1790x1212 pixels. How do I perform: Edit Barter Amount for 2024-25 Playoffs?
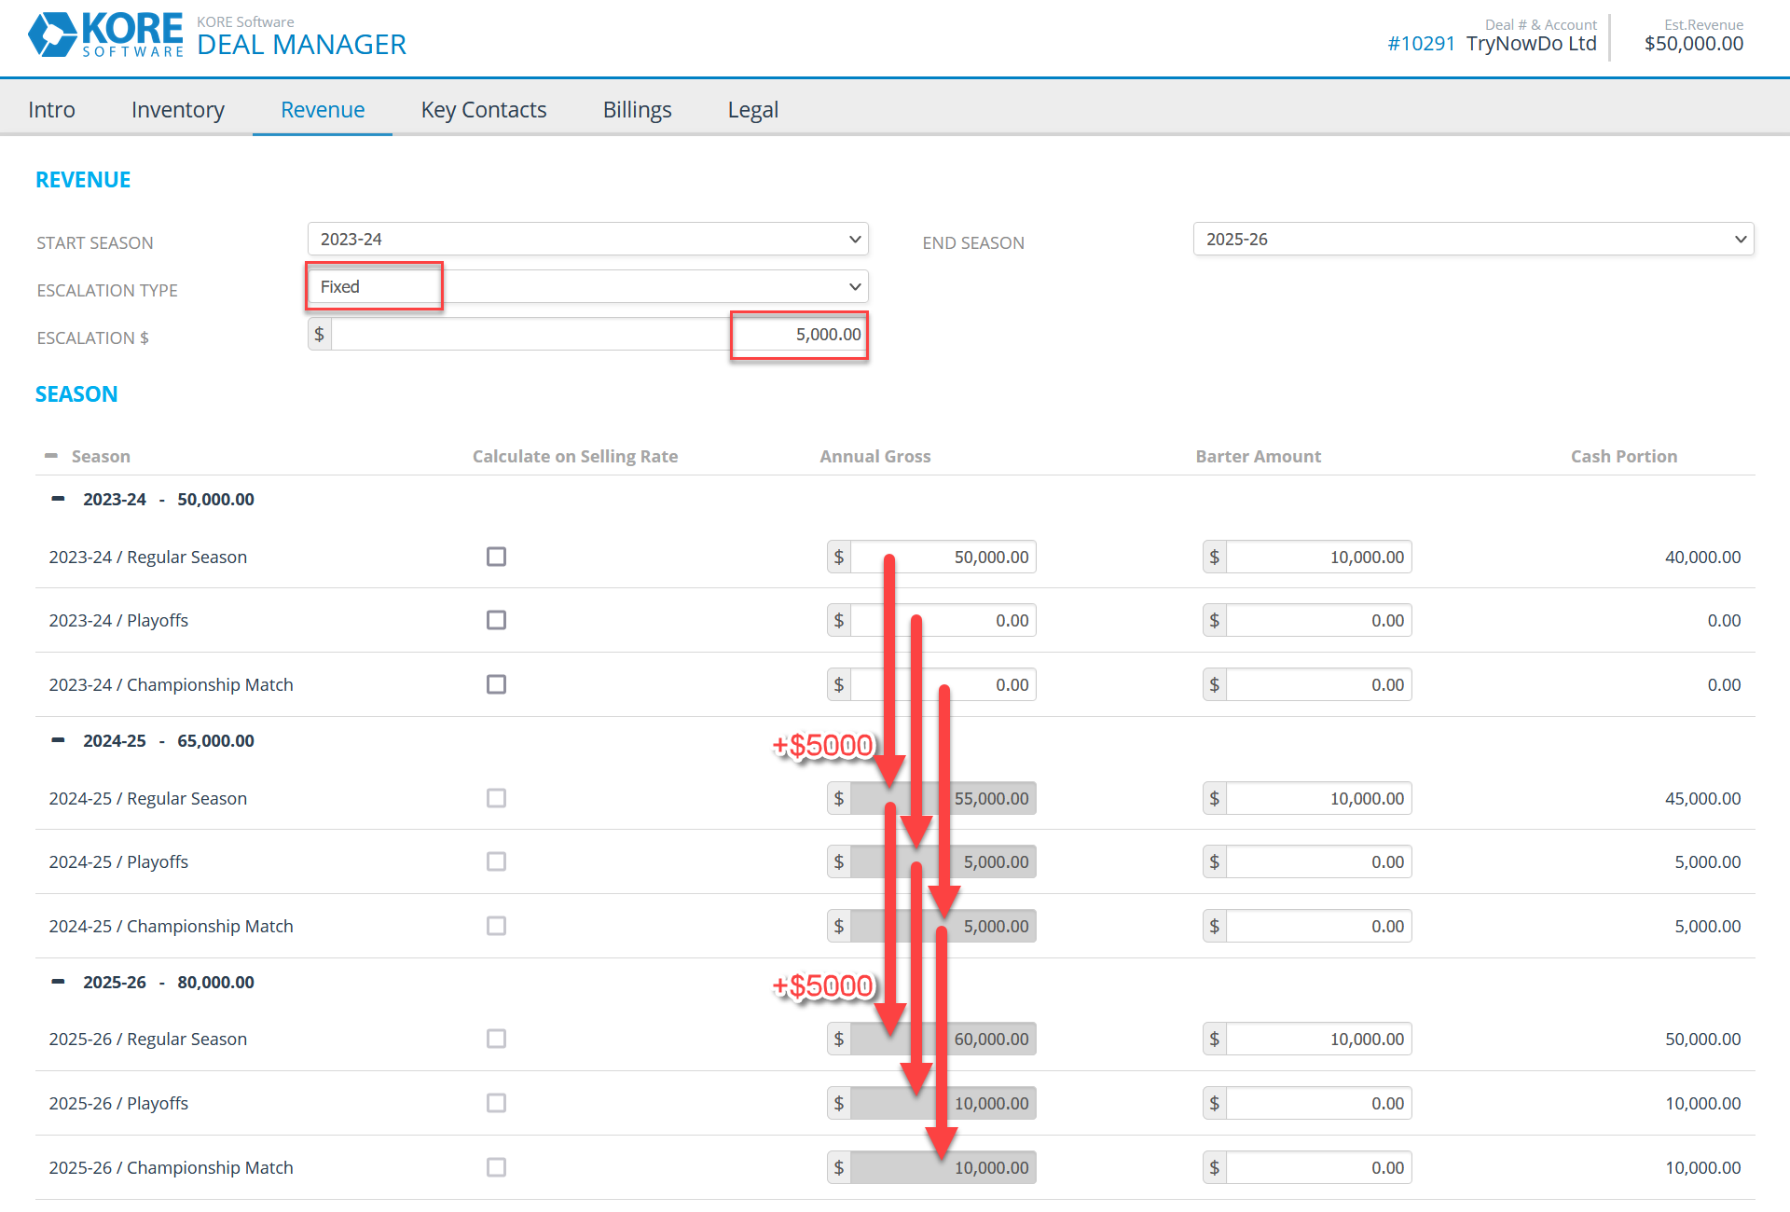pos(1319,861)
